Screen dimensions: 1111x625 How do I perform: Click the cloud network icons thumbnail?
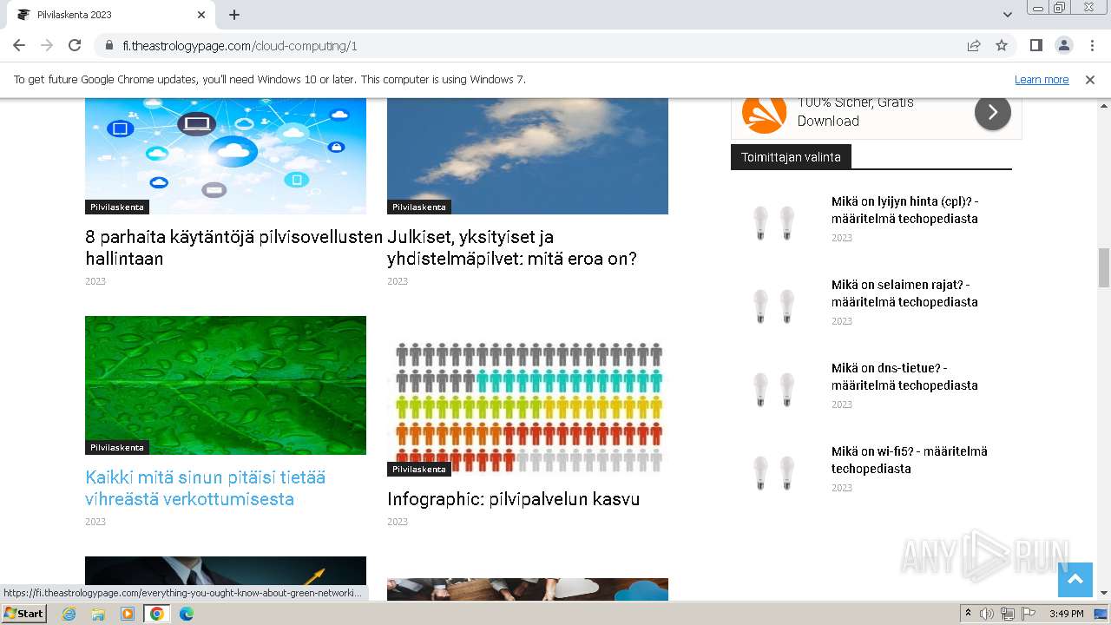pos(226,155)
